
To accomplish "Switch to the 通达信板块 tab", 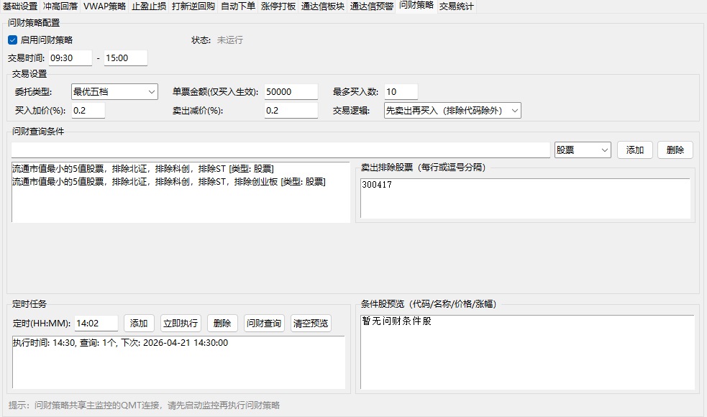I will click(x=323, y=6).
